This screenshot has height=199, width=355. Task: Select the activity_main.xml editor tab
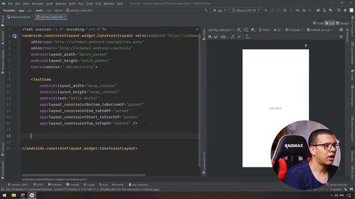(51, 17)
